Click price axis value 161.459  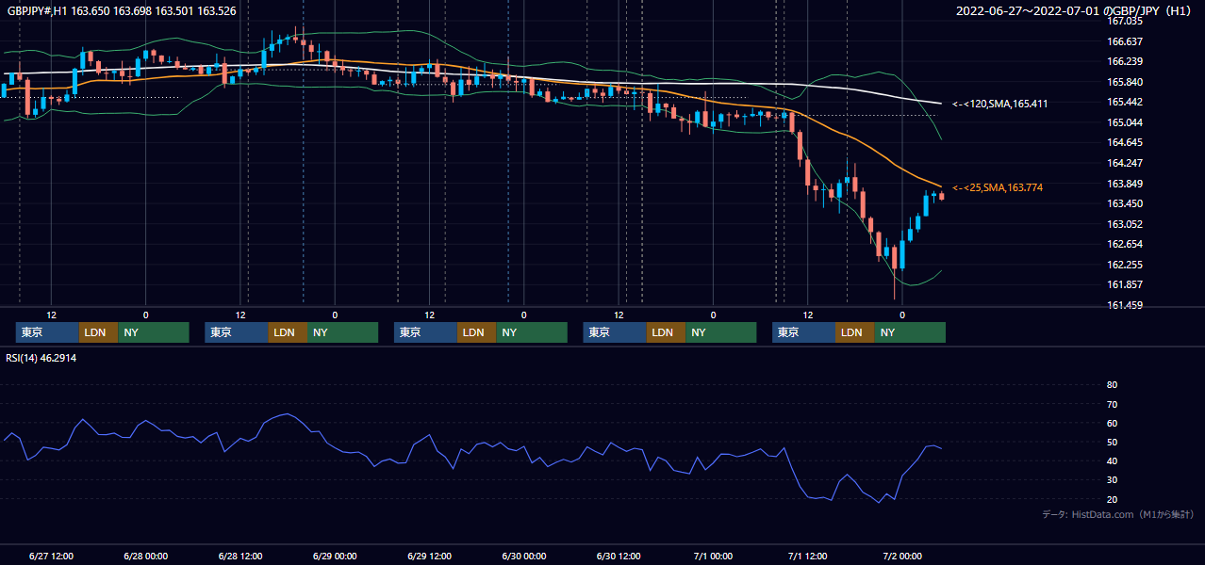point(1125,306)
